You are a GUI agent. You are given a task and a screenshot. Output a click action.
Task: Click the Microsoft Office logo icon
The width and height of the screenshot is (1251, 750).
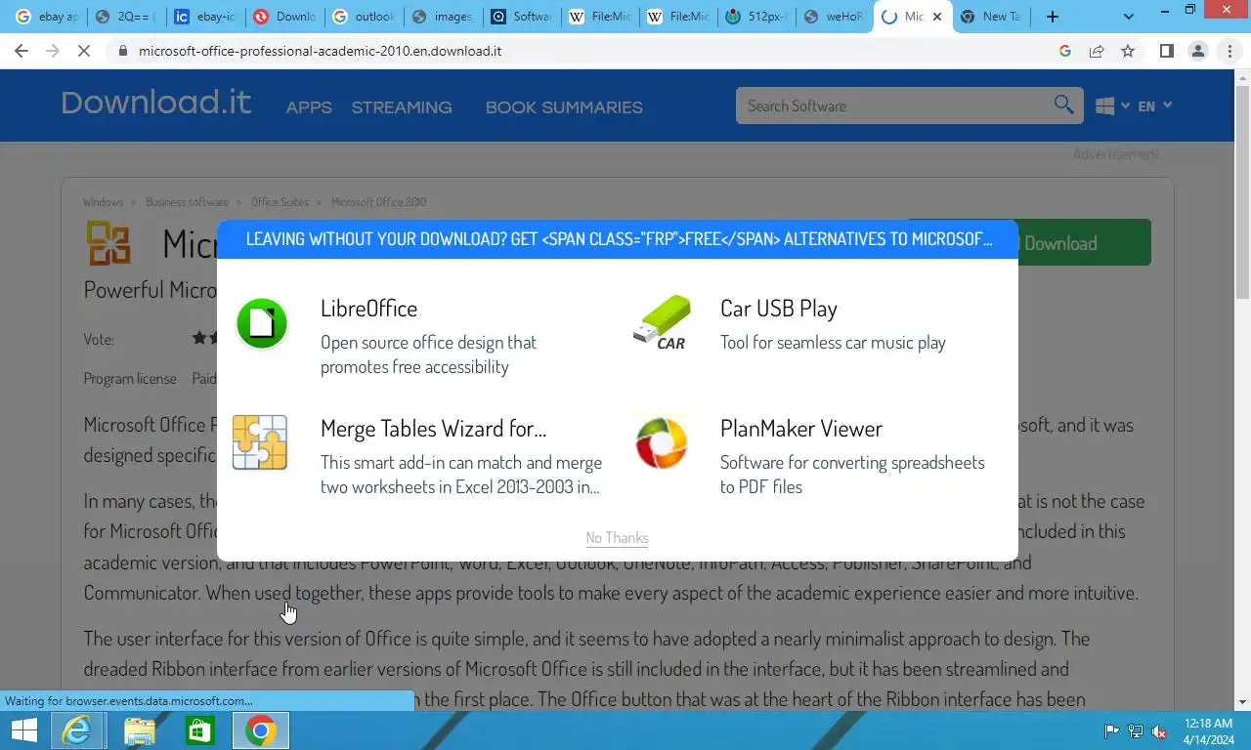[x=108, y=243]
